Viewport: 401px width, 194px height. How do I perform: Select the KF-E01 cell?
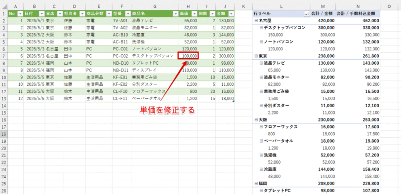pyautogui.click(x=121, y=77)
